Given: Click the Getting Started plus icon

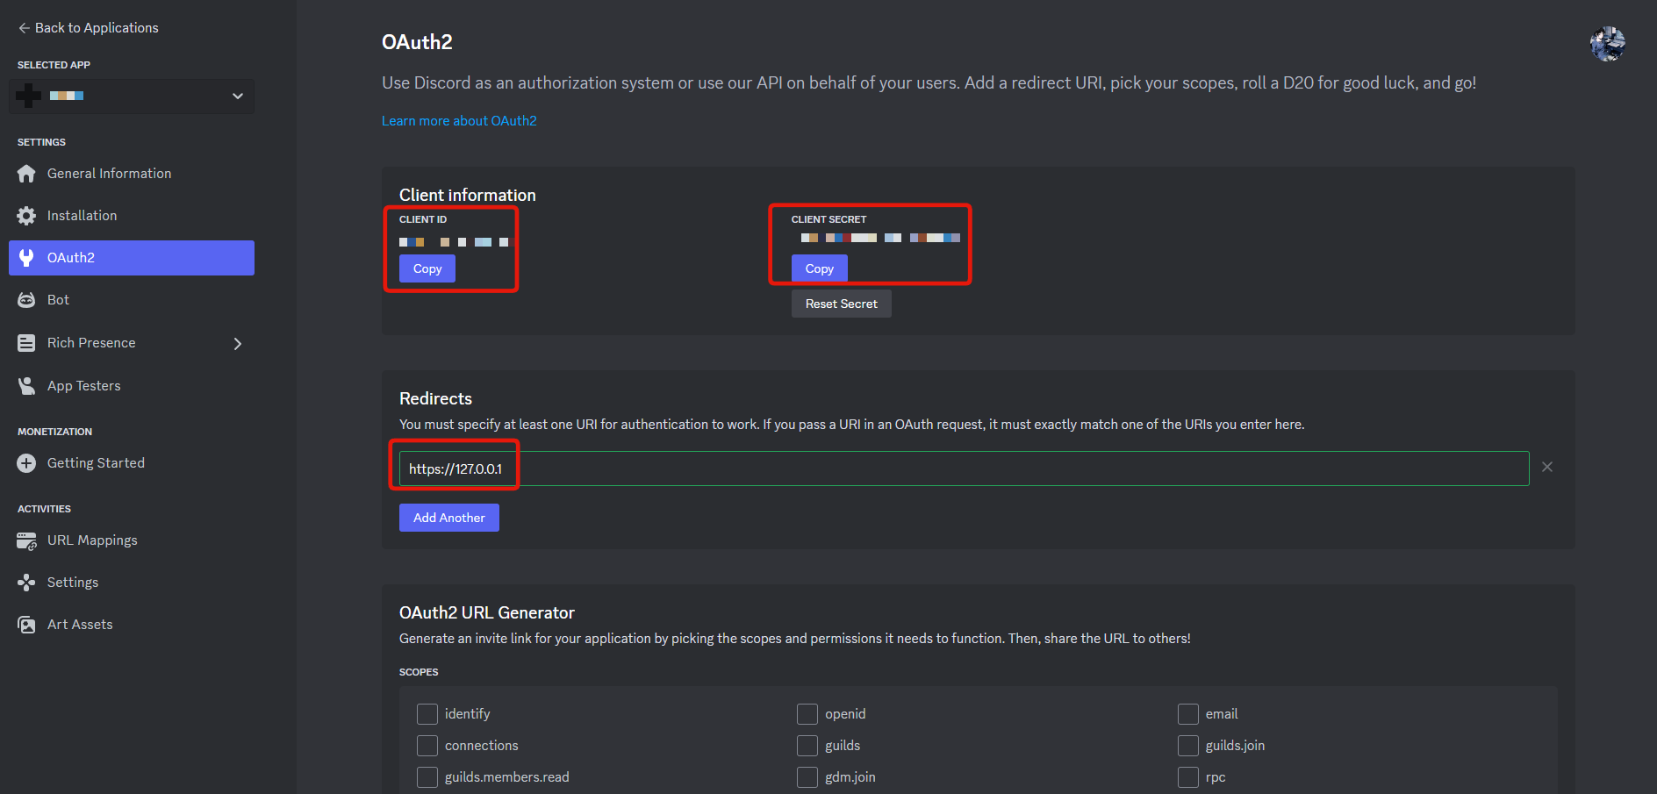Looking at the screenshot, I should (x=26, y=463).
